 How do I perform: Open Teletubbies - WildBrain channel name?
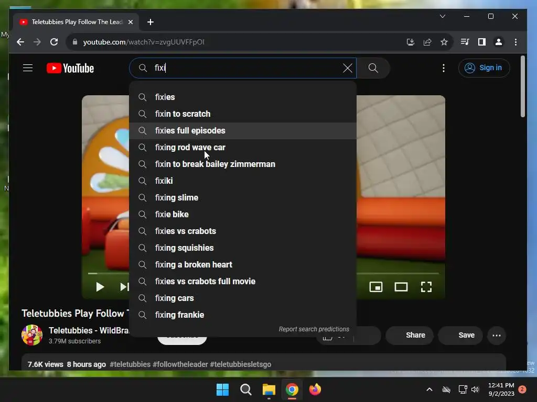click(89, 331)
